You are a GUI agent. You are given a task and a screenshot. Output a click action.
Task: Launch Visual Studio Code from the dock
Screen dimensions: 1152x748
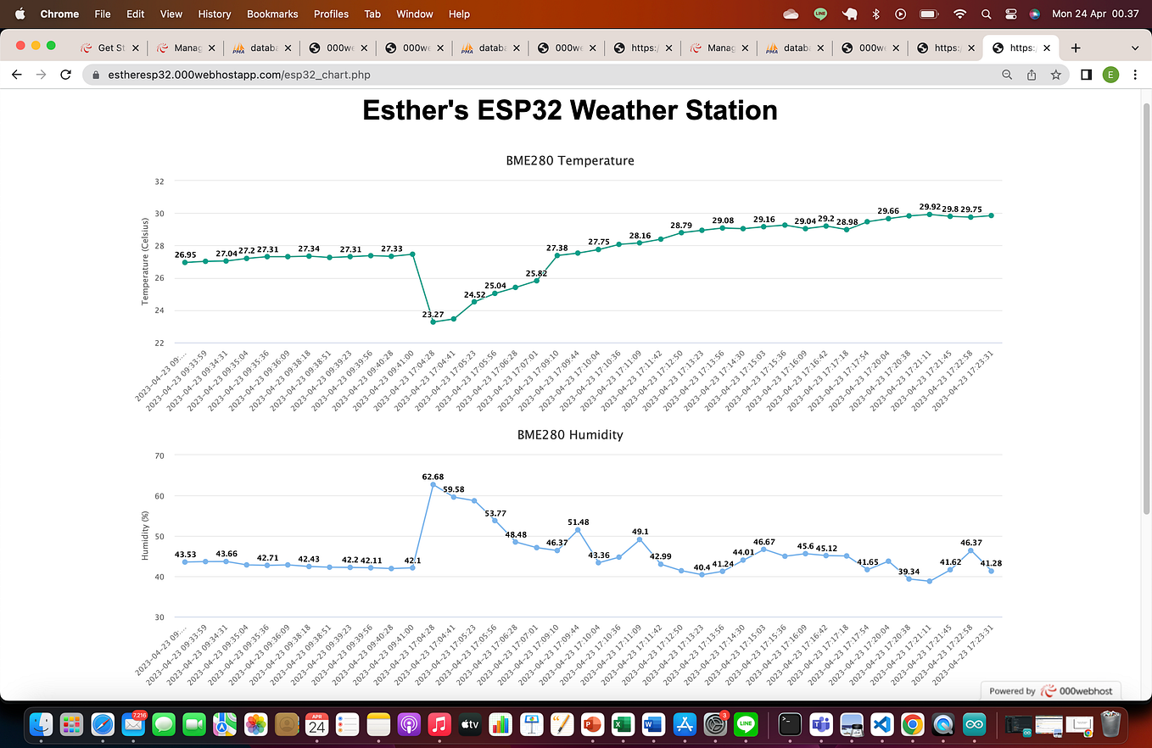pos(881,725)
